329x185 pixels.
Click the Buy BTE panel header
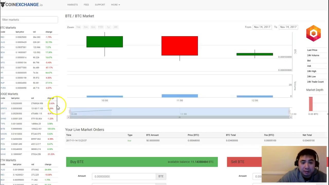point(142,162)
